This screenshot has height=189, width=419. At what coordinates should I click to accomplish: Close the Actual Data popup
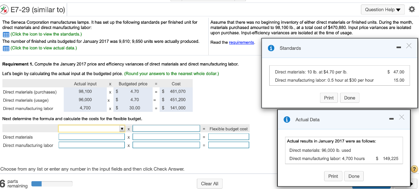[402, 117]
